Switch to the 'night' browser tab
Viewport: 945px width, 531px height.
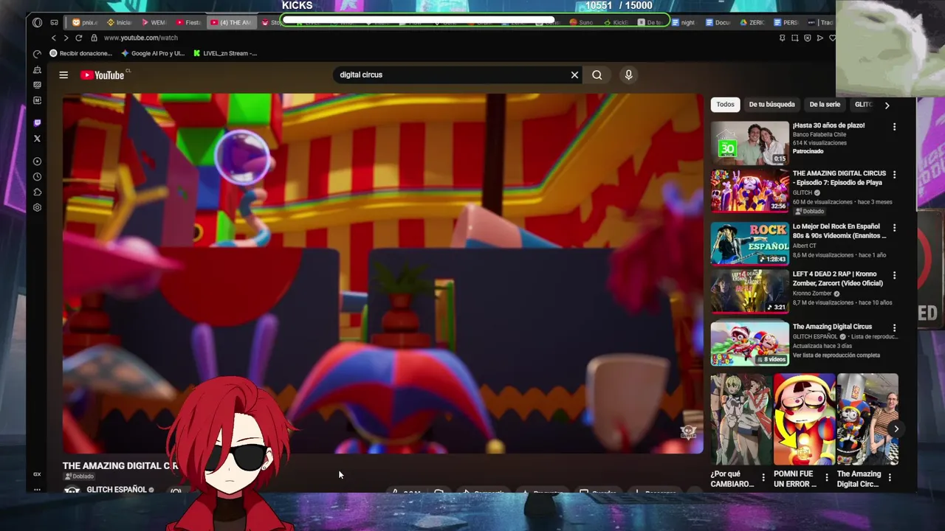pos(684,23)
